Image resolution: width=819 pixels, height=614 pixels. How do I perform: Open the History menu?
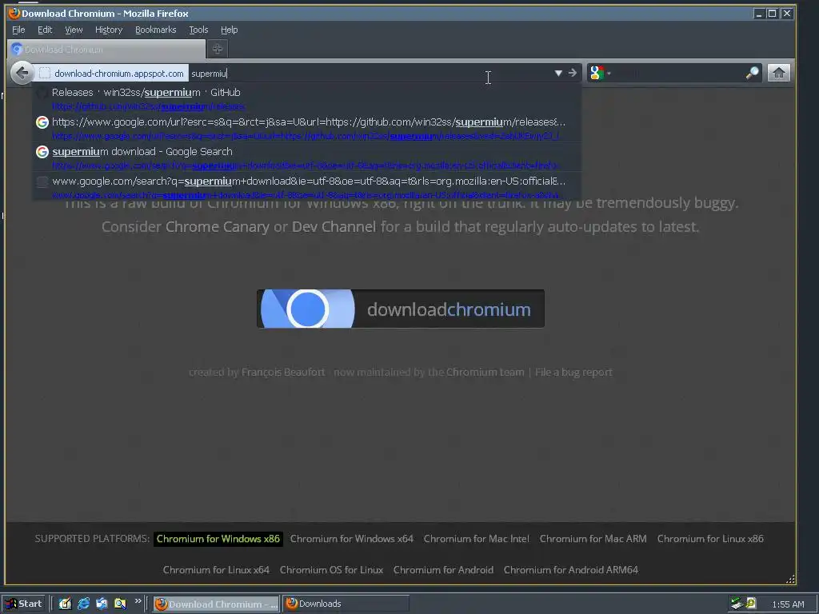(x=109, y=30)
